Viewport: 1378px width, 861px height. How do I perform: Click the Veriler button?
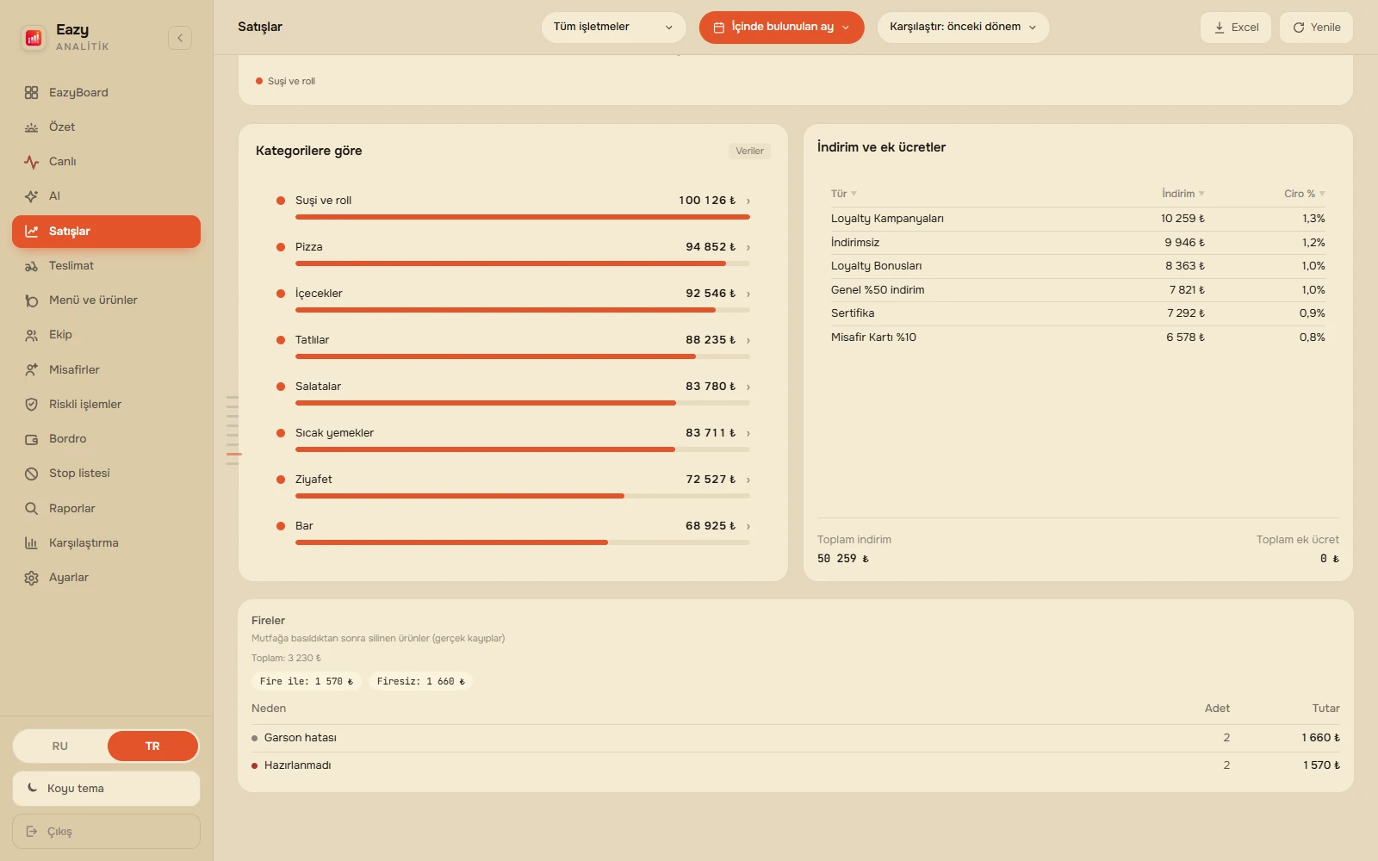pos(749,152)
